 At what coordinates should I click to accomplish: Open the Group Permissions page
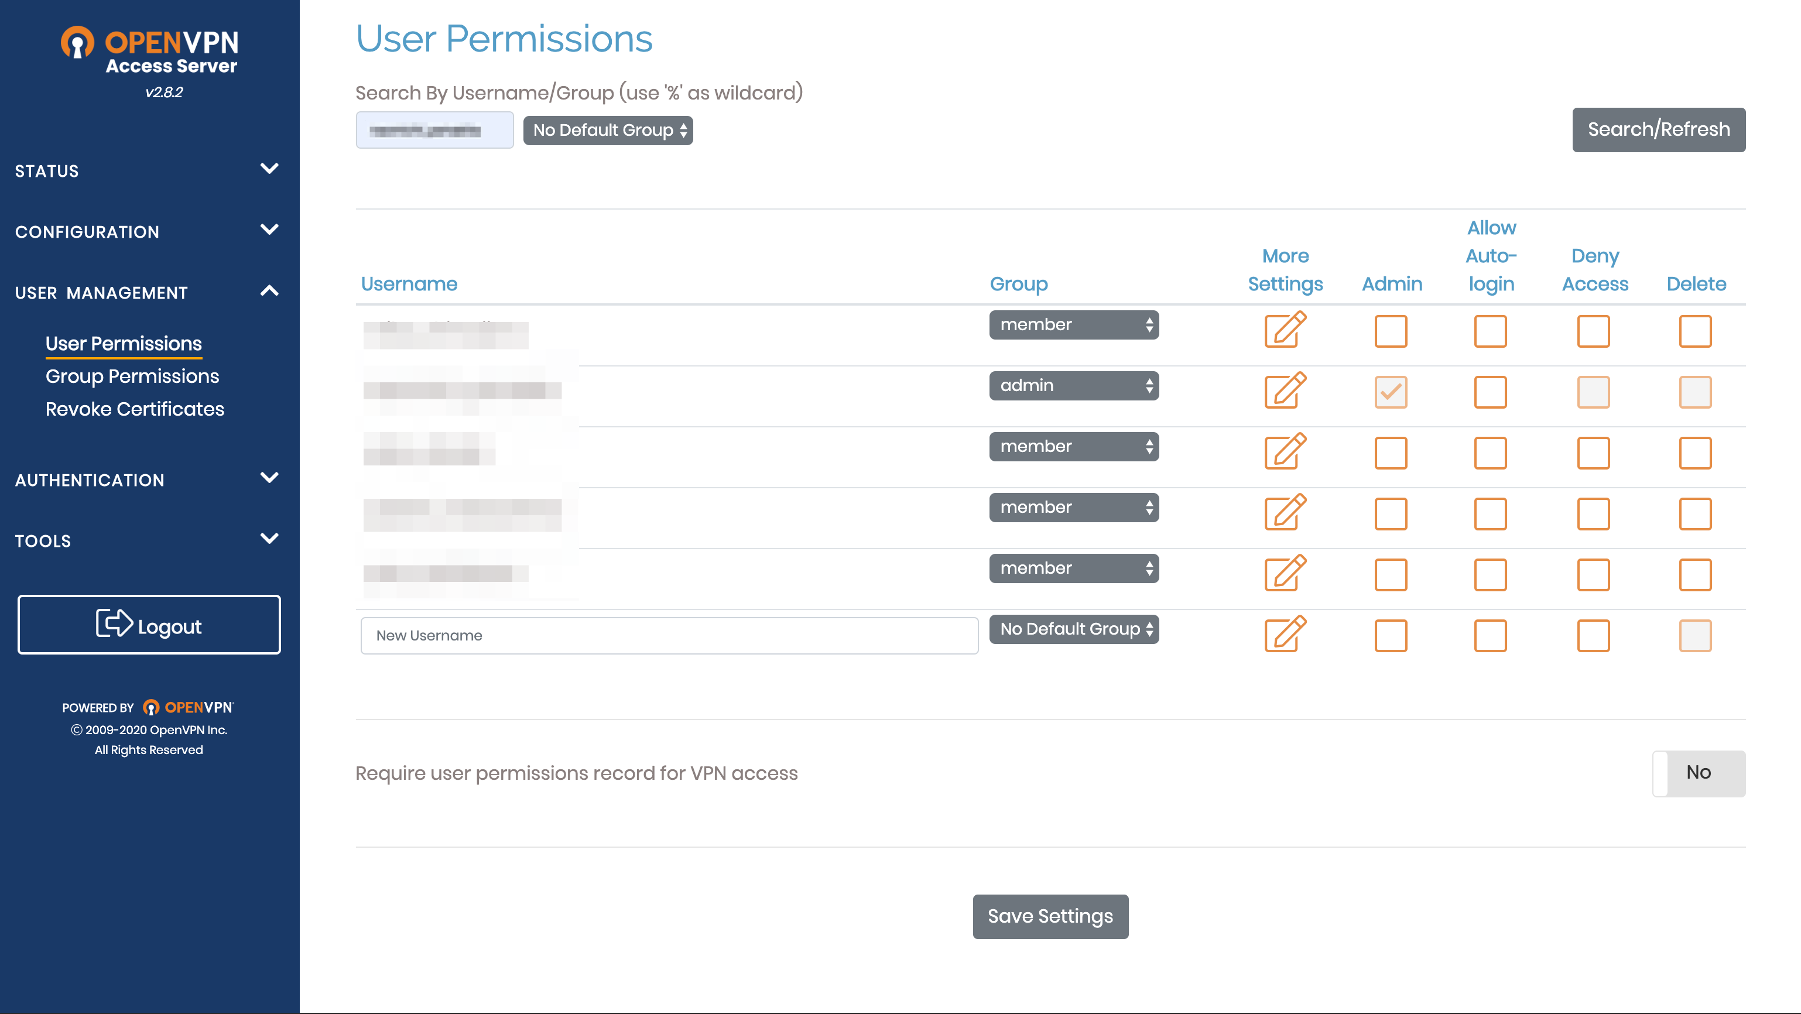pos(132,376)
